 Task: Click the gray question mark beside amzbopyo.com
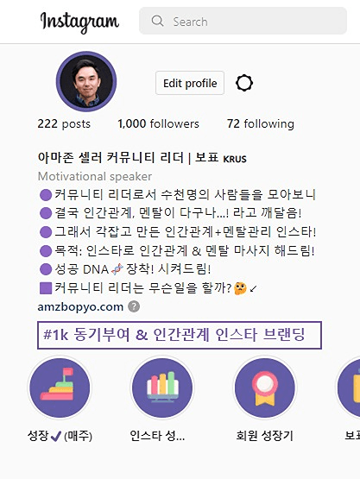[x=134, y=306]
